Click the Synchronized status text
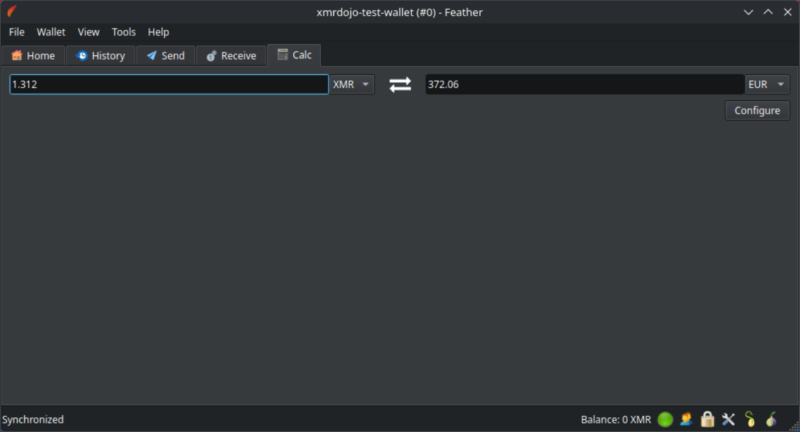This screenshot has height=432, width=800. 33,419
